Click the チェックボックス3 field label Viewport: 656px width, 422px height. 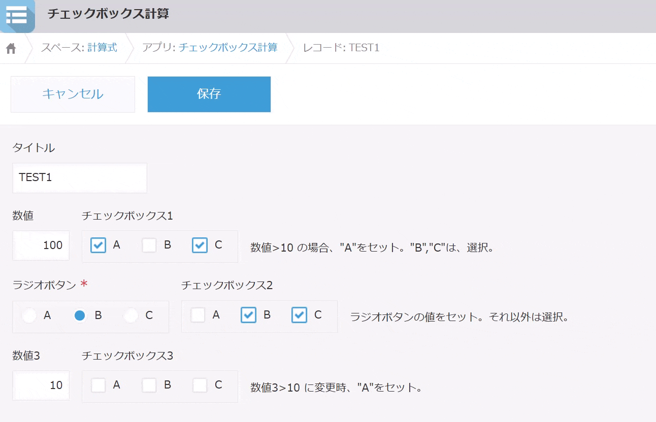tap(127, 356)
